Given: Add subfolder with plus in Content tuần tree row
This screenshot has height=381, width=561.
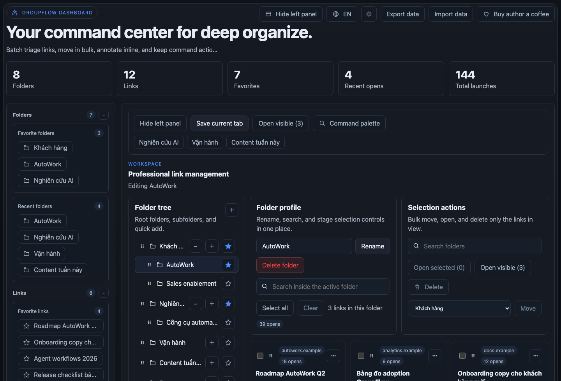Looking at the screenshot, I should 212,363.
